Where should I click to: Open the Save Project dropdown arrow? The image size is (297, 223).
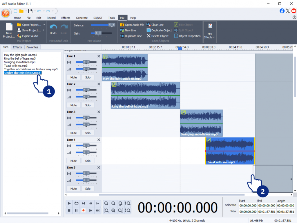click(x=44, y=30)
